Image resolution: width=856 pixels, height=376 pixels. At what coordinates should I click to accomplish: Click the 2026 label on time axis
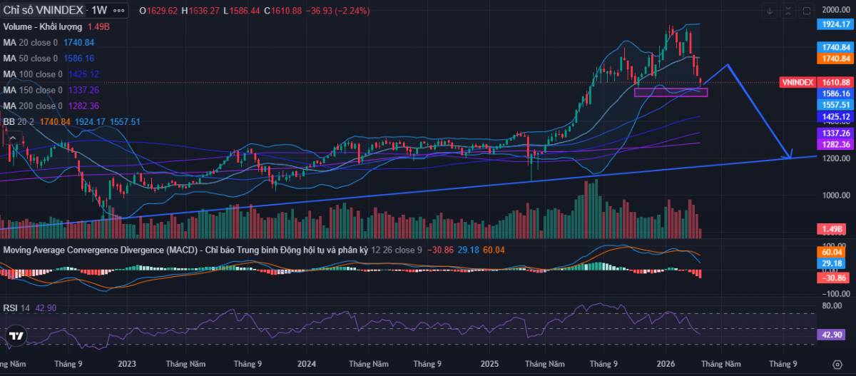click(666, 364)
